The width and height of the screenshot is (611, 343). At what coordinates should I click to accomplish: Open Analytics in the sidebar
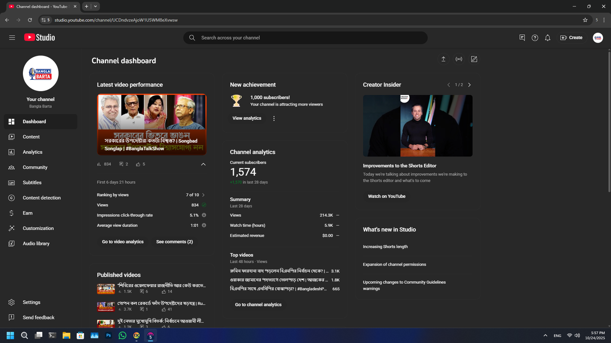click(32, 152)
